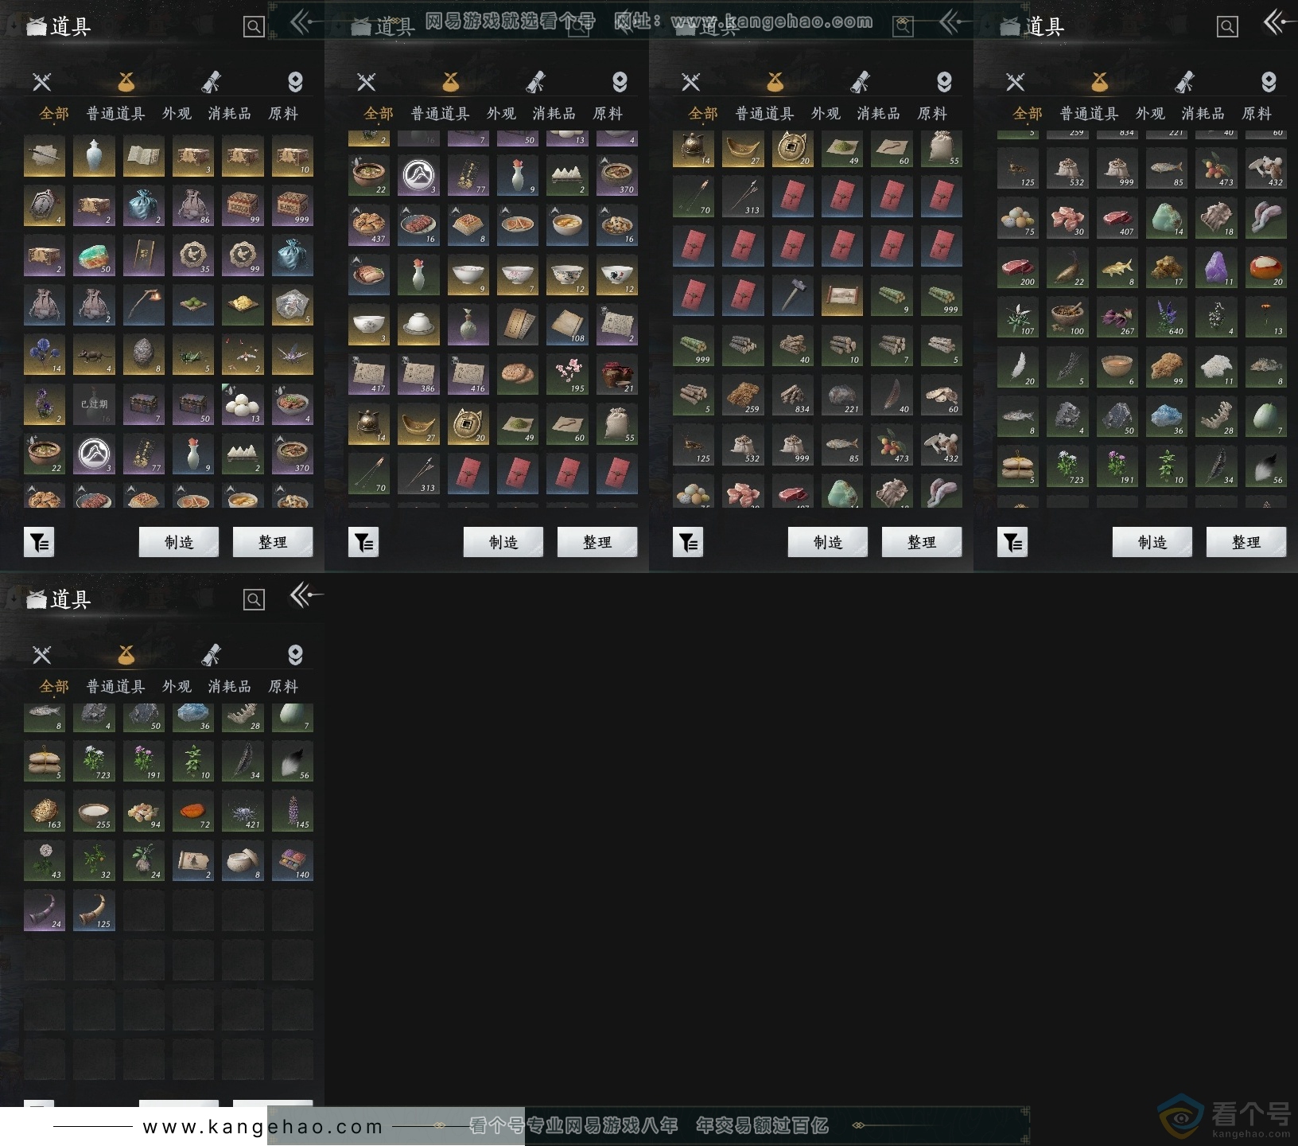Select letter item with count 386
The image size is (1298, 1146).
point(418,374)
